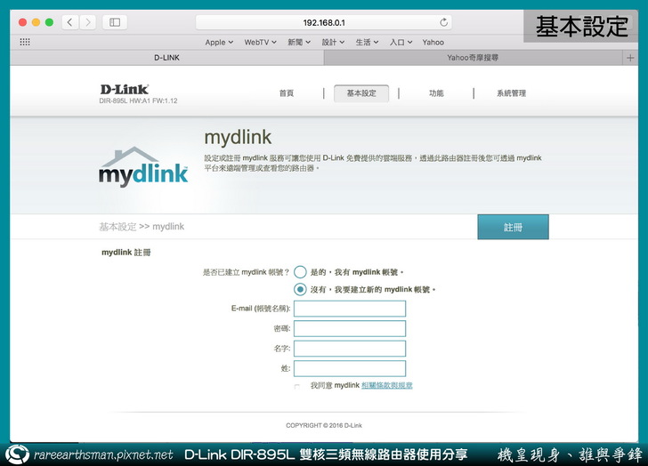Viewport: 648px width, 466px height.
Task: Click the D-Link logo
Action: (124, 89)
